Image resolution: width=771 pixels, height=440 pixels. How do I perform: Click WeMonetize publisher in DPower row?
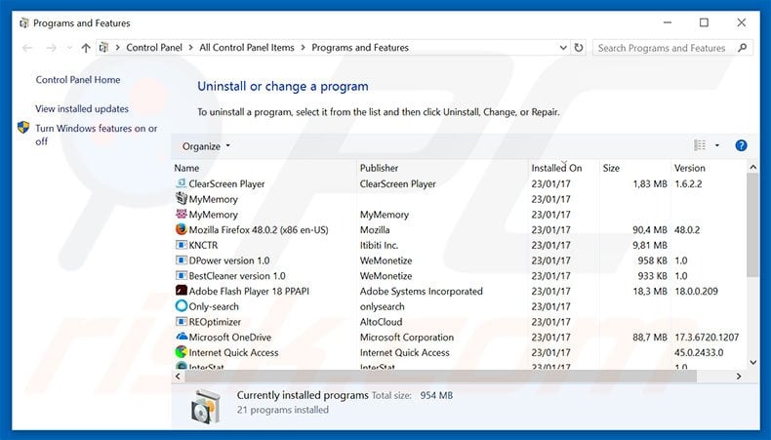[386, 260]
